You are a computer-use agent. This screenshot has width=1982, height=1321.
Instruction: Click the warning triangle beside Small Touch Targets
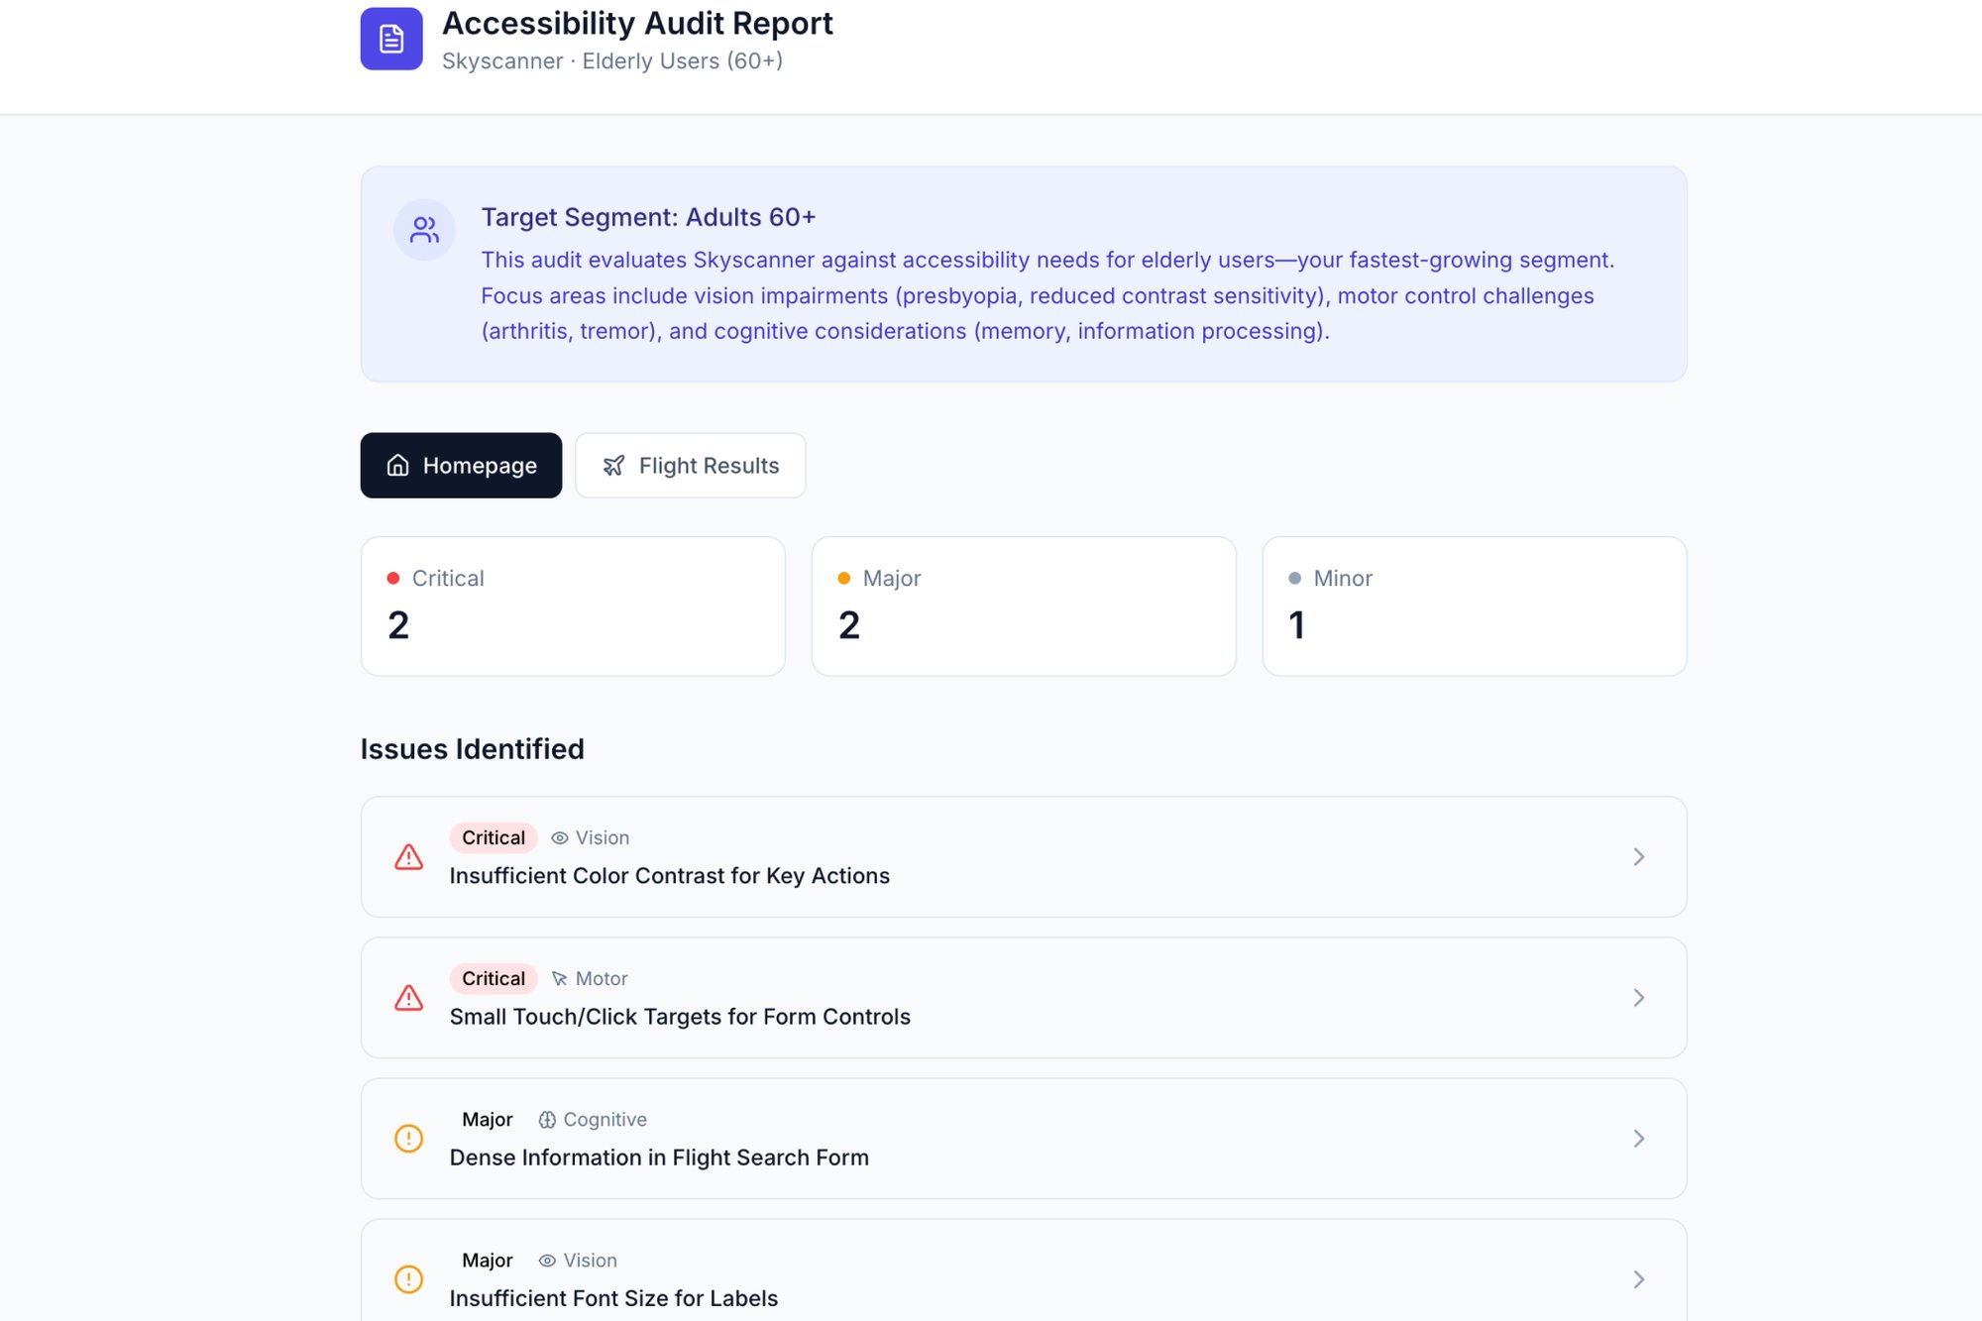pyautogui.click(x=408, y=997)
